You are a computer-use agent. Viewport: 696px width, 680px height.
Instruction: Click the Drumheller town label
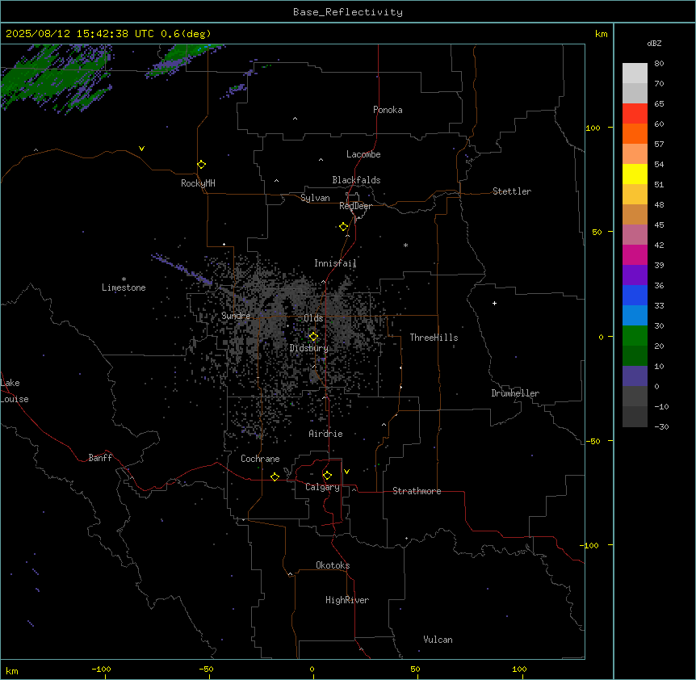[x=515, y=393]
